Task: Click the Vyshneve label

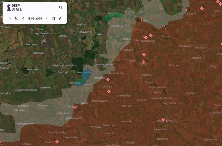Action: [x=23, y=106]
